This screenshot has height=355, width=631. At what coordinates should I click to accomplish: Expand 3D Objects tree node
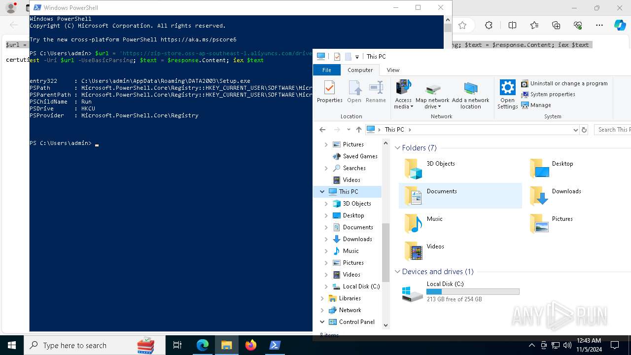point(326,204)
